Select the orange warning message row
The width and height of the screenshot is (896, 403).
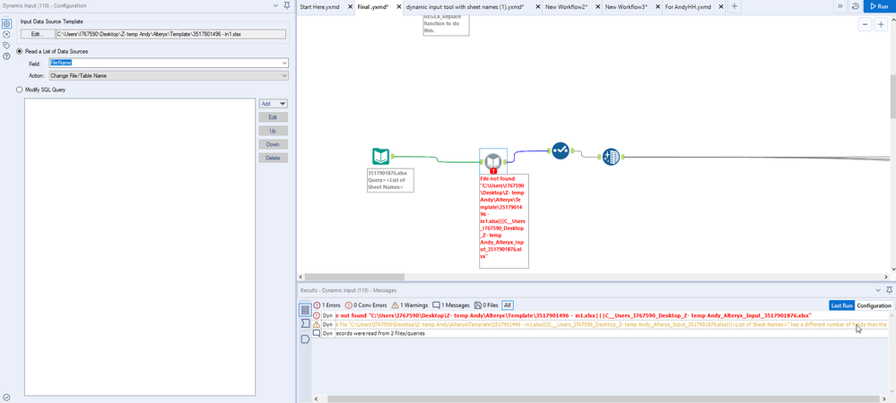[601, 324]
